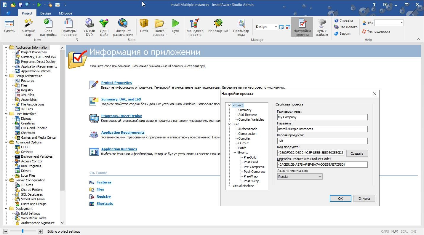The width and height of the screenshot is (424, 235).
Task: Click the Патч ribbon icon
Action: coord(144,26)
